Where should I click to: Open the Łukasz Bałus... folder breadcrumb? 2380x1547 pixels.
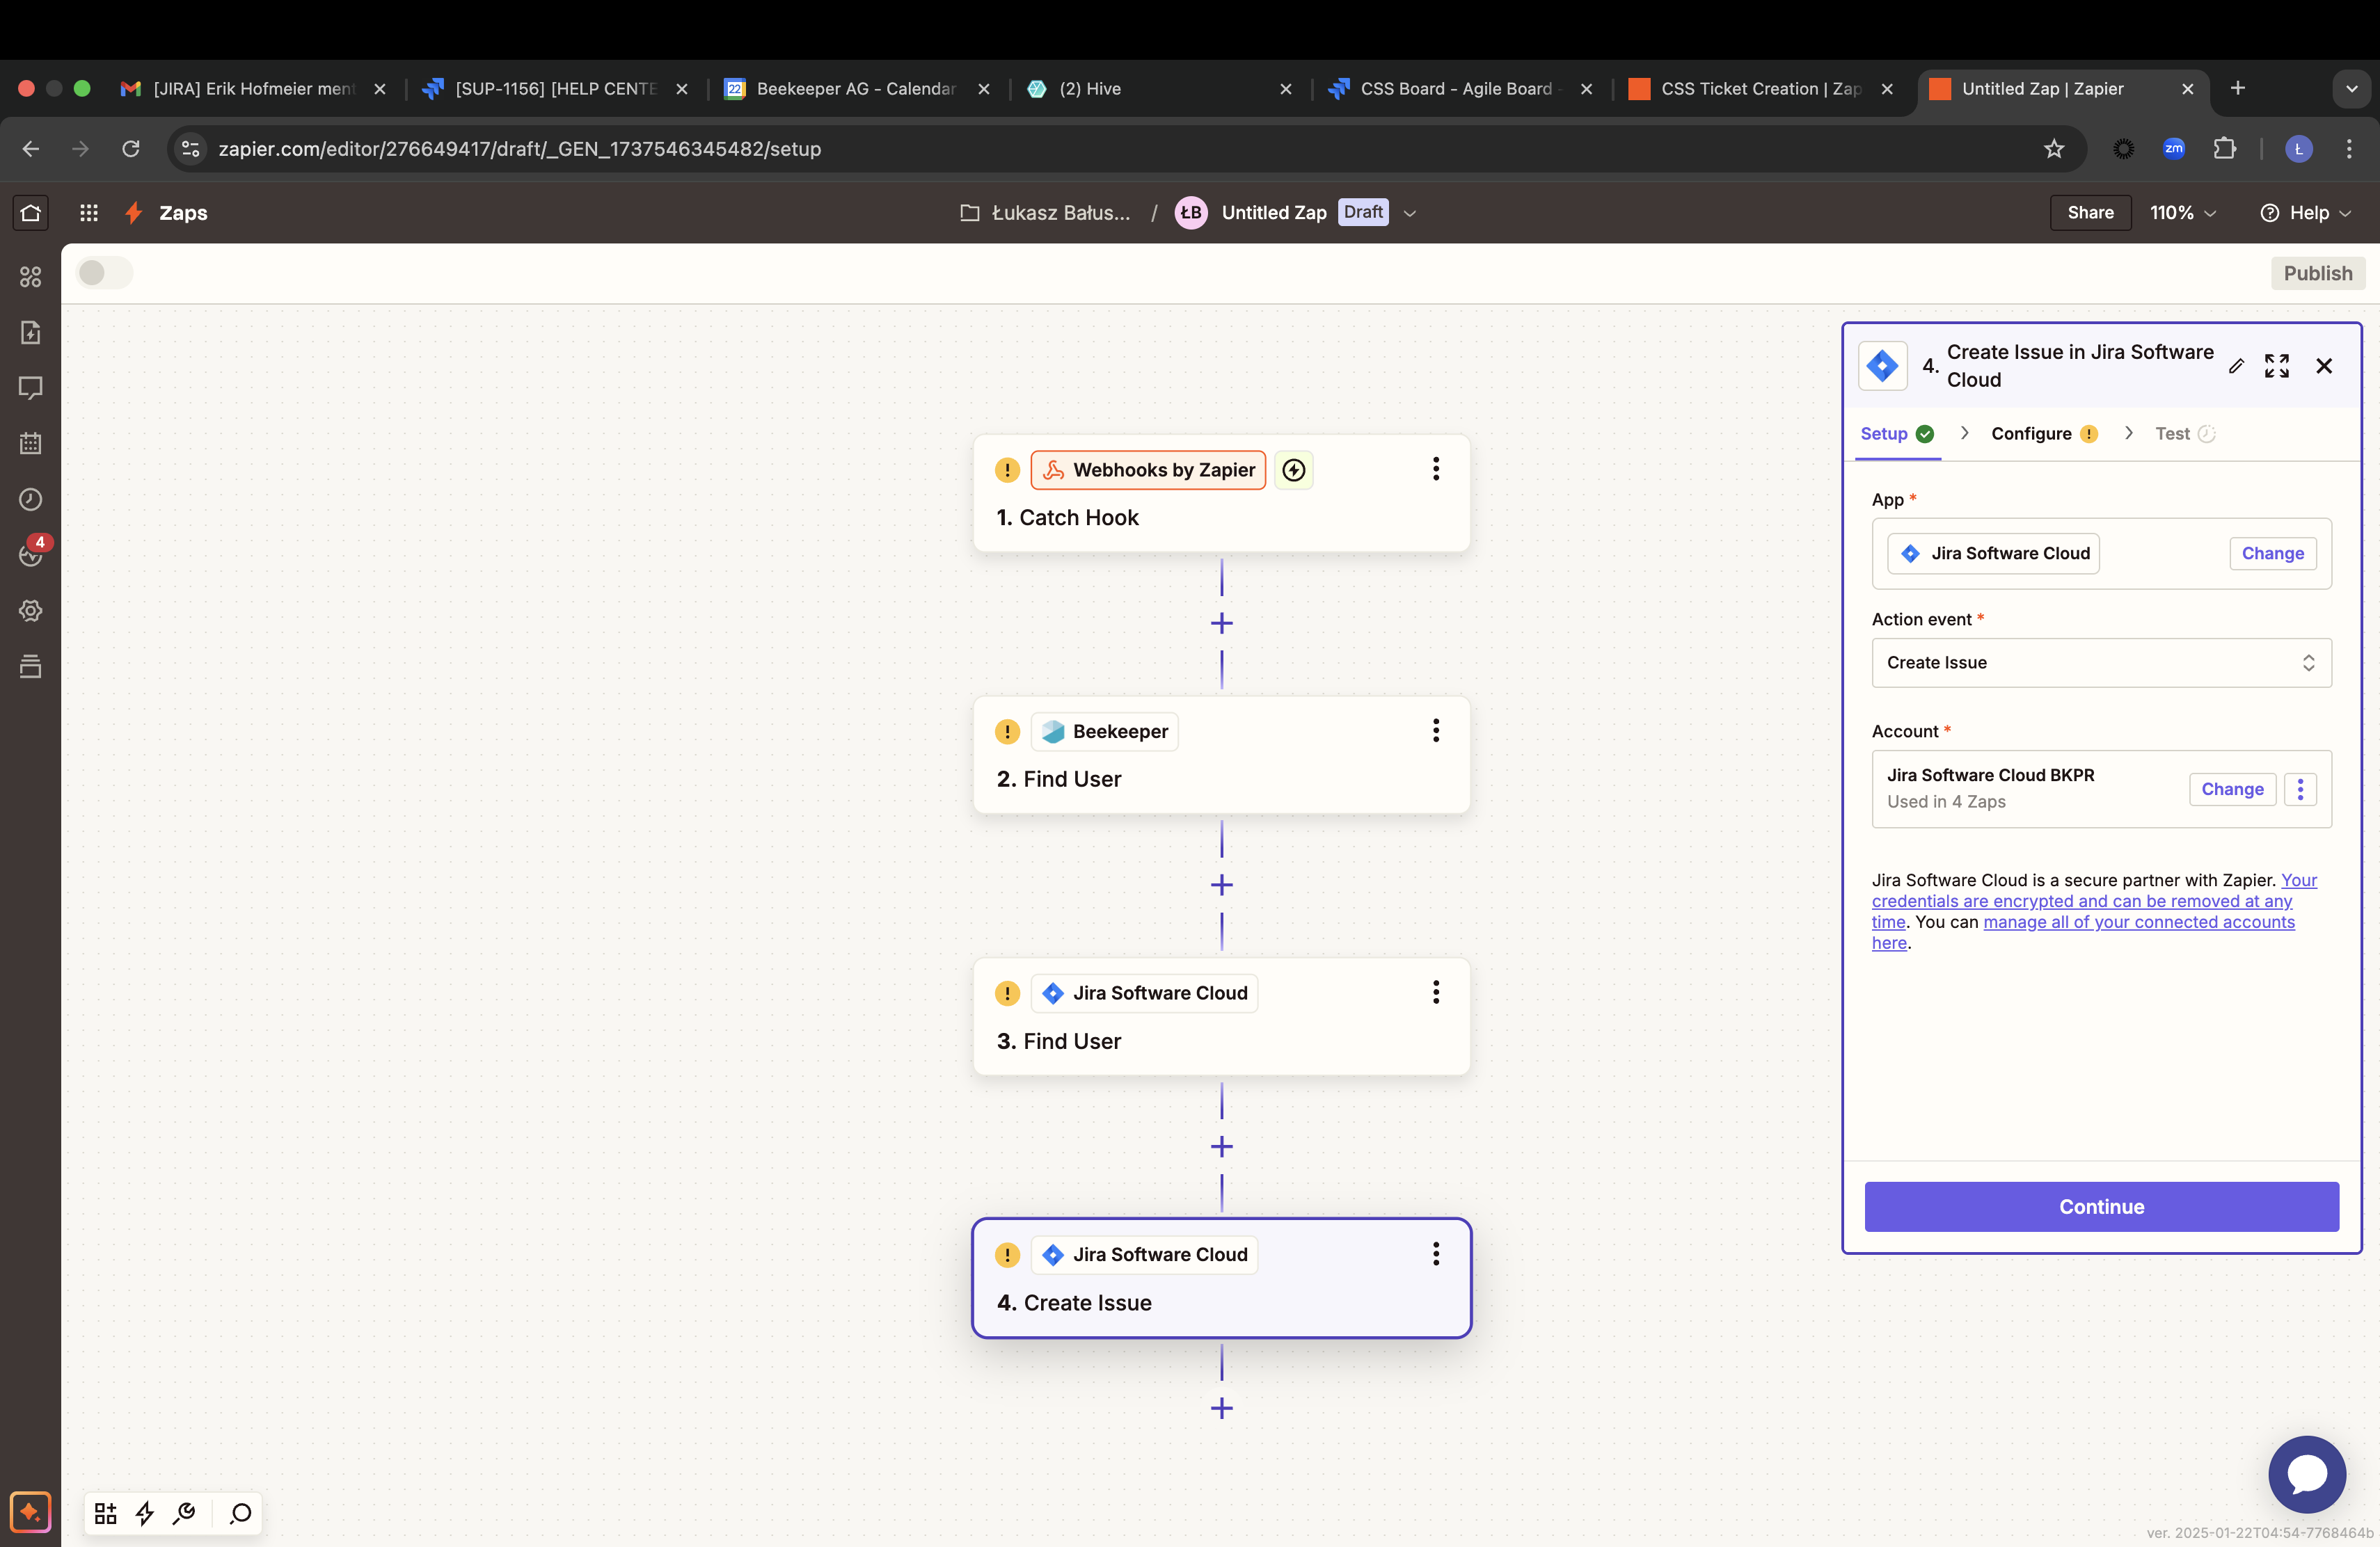pyautogui.click(x=1045, y=213)
